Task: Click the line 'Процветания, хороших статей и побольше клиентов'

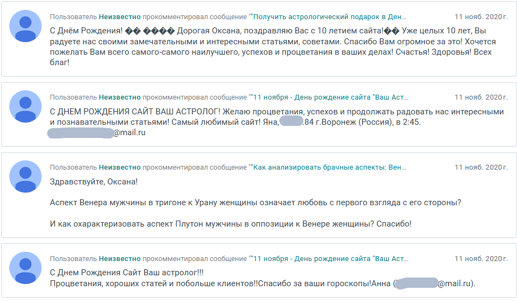Action: (x=262, y=283)
